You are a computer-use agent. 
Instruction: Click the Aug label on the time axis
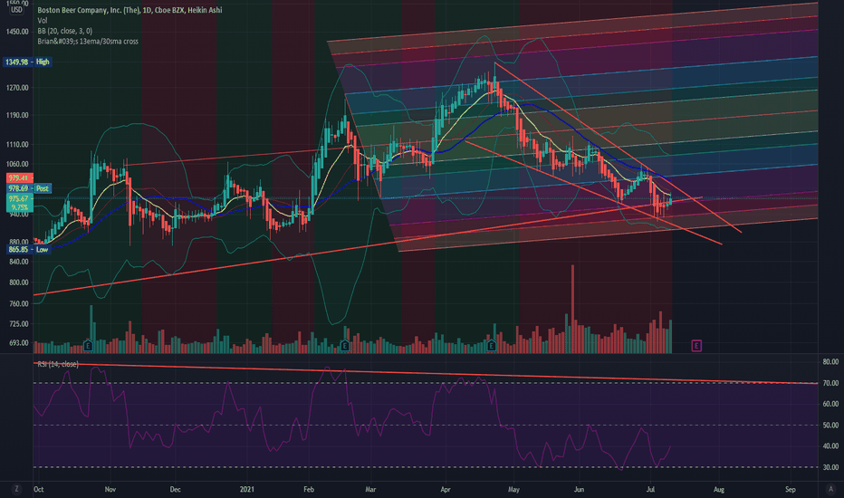pos(719,489)
